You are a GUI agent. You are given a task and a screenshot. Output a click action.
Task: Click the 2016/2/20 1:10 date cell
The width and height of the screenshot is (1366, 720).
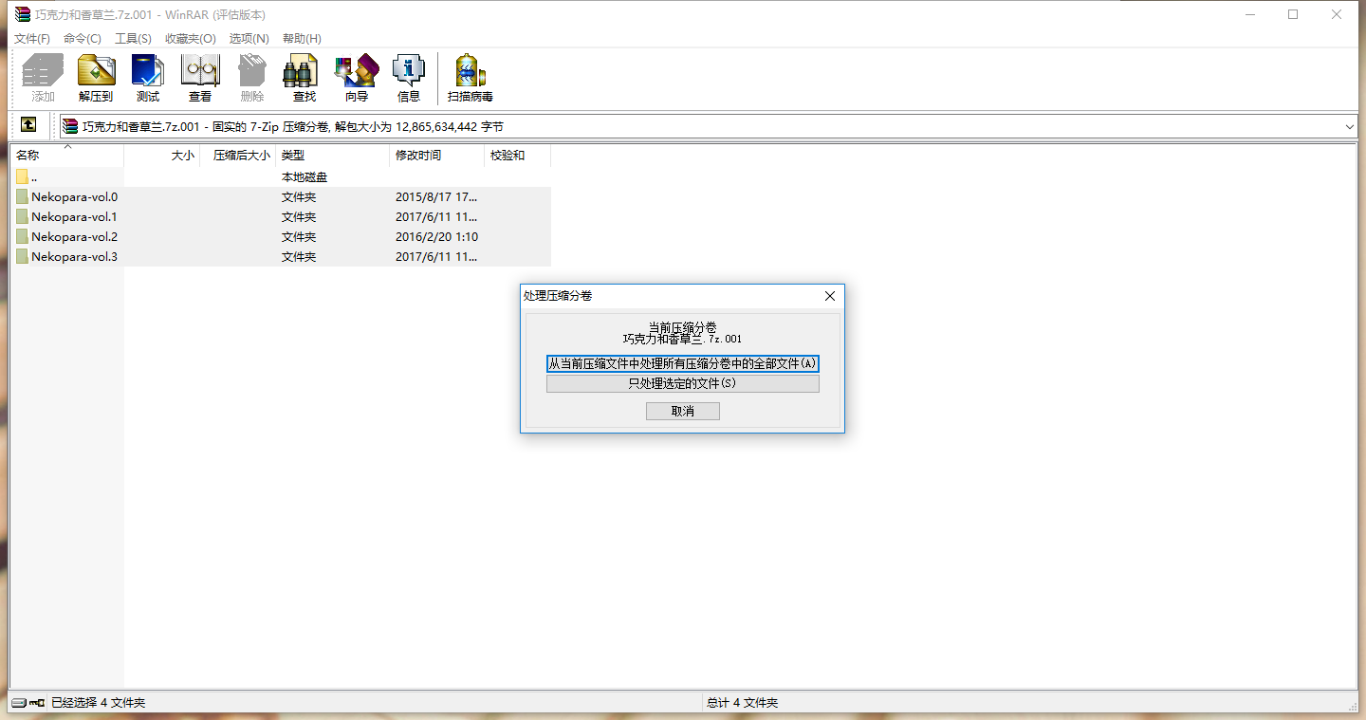[436, 237]
